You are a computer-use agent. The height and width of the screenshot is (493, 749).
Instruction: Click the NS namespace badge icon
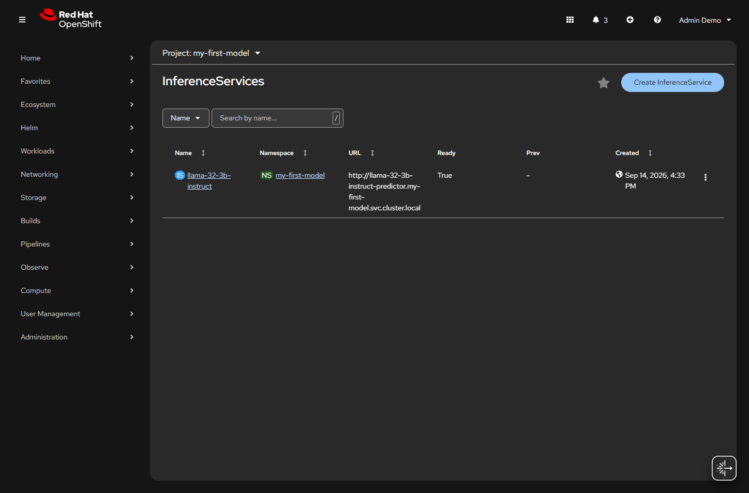pos(266,175)
